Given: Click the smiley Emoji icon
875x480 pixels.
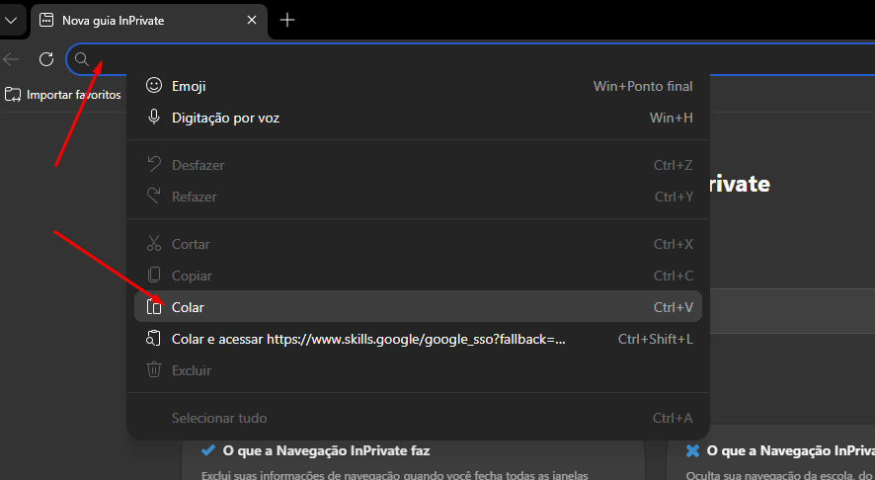Looking at the screenshot, I should (x=154, y=85).
